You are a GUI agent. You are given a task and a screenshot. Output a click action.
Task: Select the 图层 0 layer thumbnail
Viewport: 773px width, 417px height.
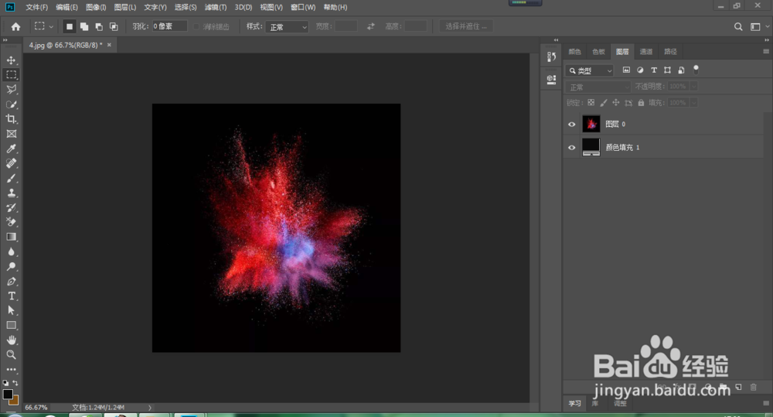[591, 124]
